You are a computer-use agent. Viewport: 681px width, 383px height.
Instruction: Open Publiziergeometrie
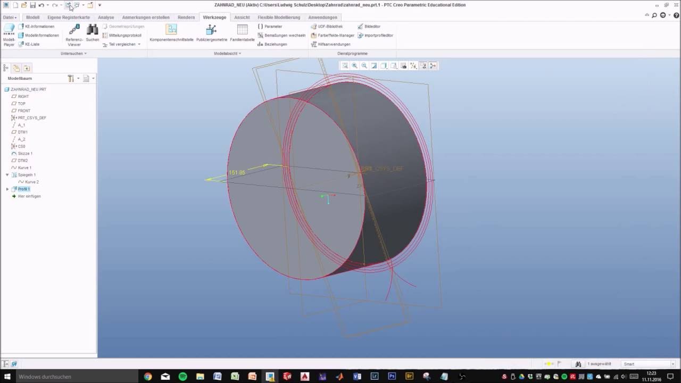coord(212,33)
